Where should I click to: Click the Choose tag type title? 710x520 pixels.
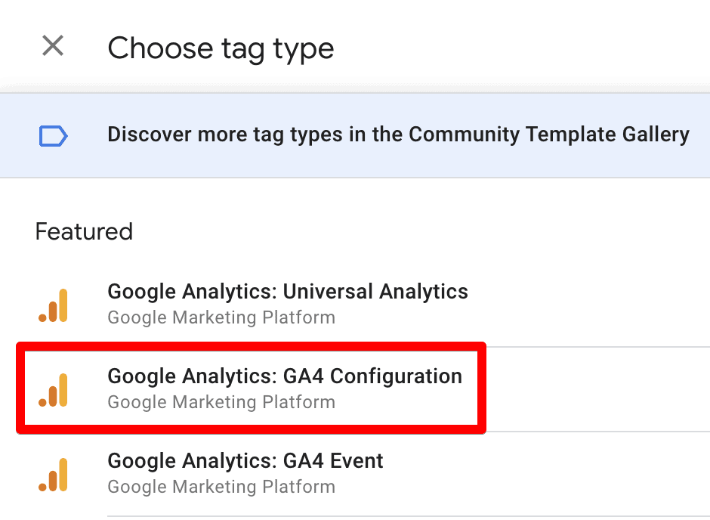click(x=221, y=48)
